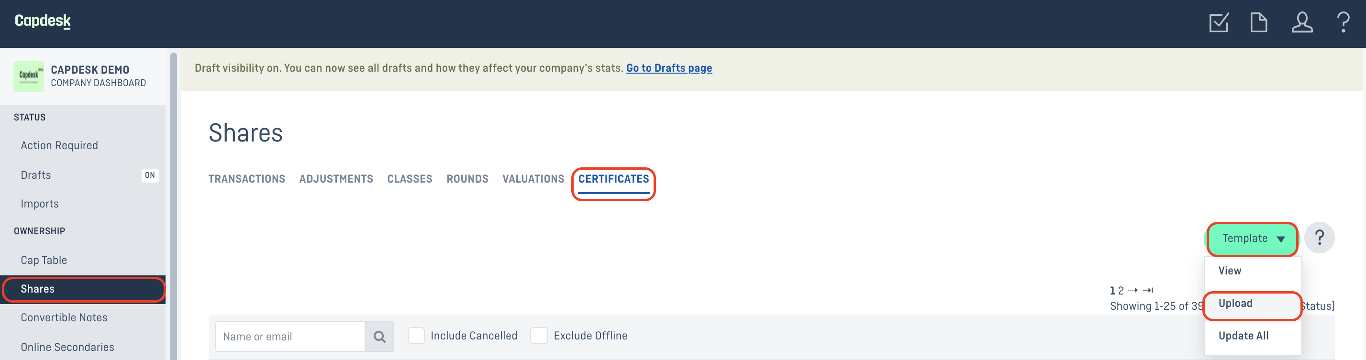Enable the Exclude Offline checkbox
1366x360 pixels.
pos(539,336)
